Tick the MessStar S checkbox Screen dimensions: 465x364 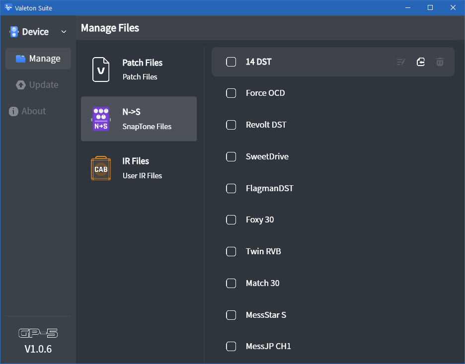[231, 315]
